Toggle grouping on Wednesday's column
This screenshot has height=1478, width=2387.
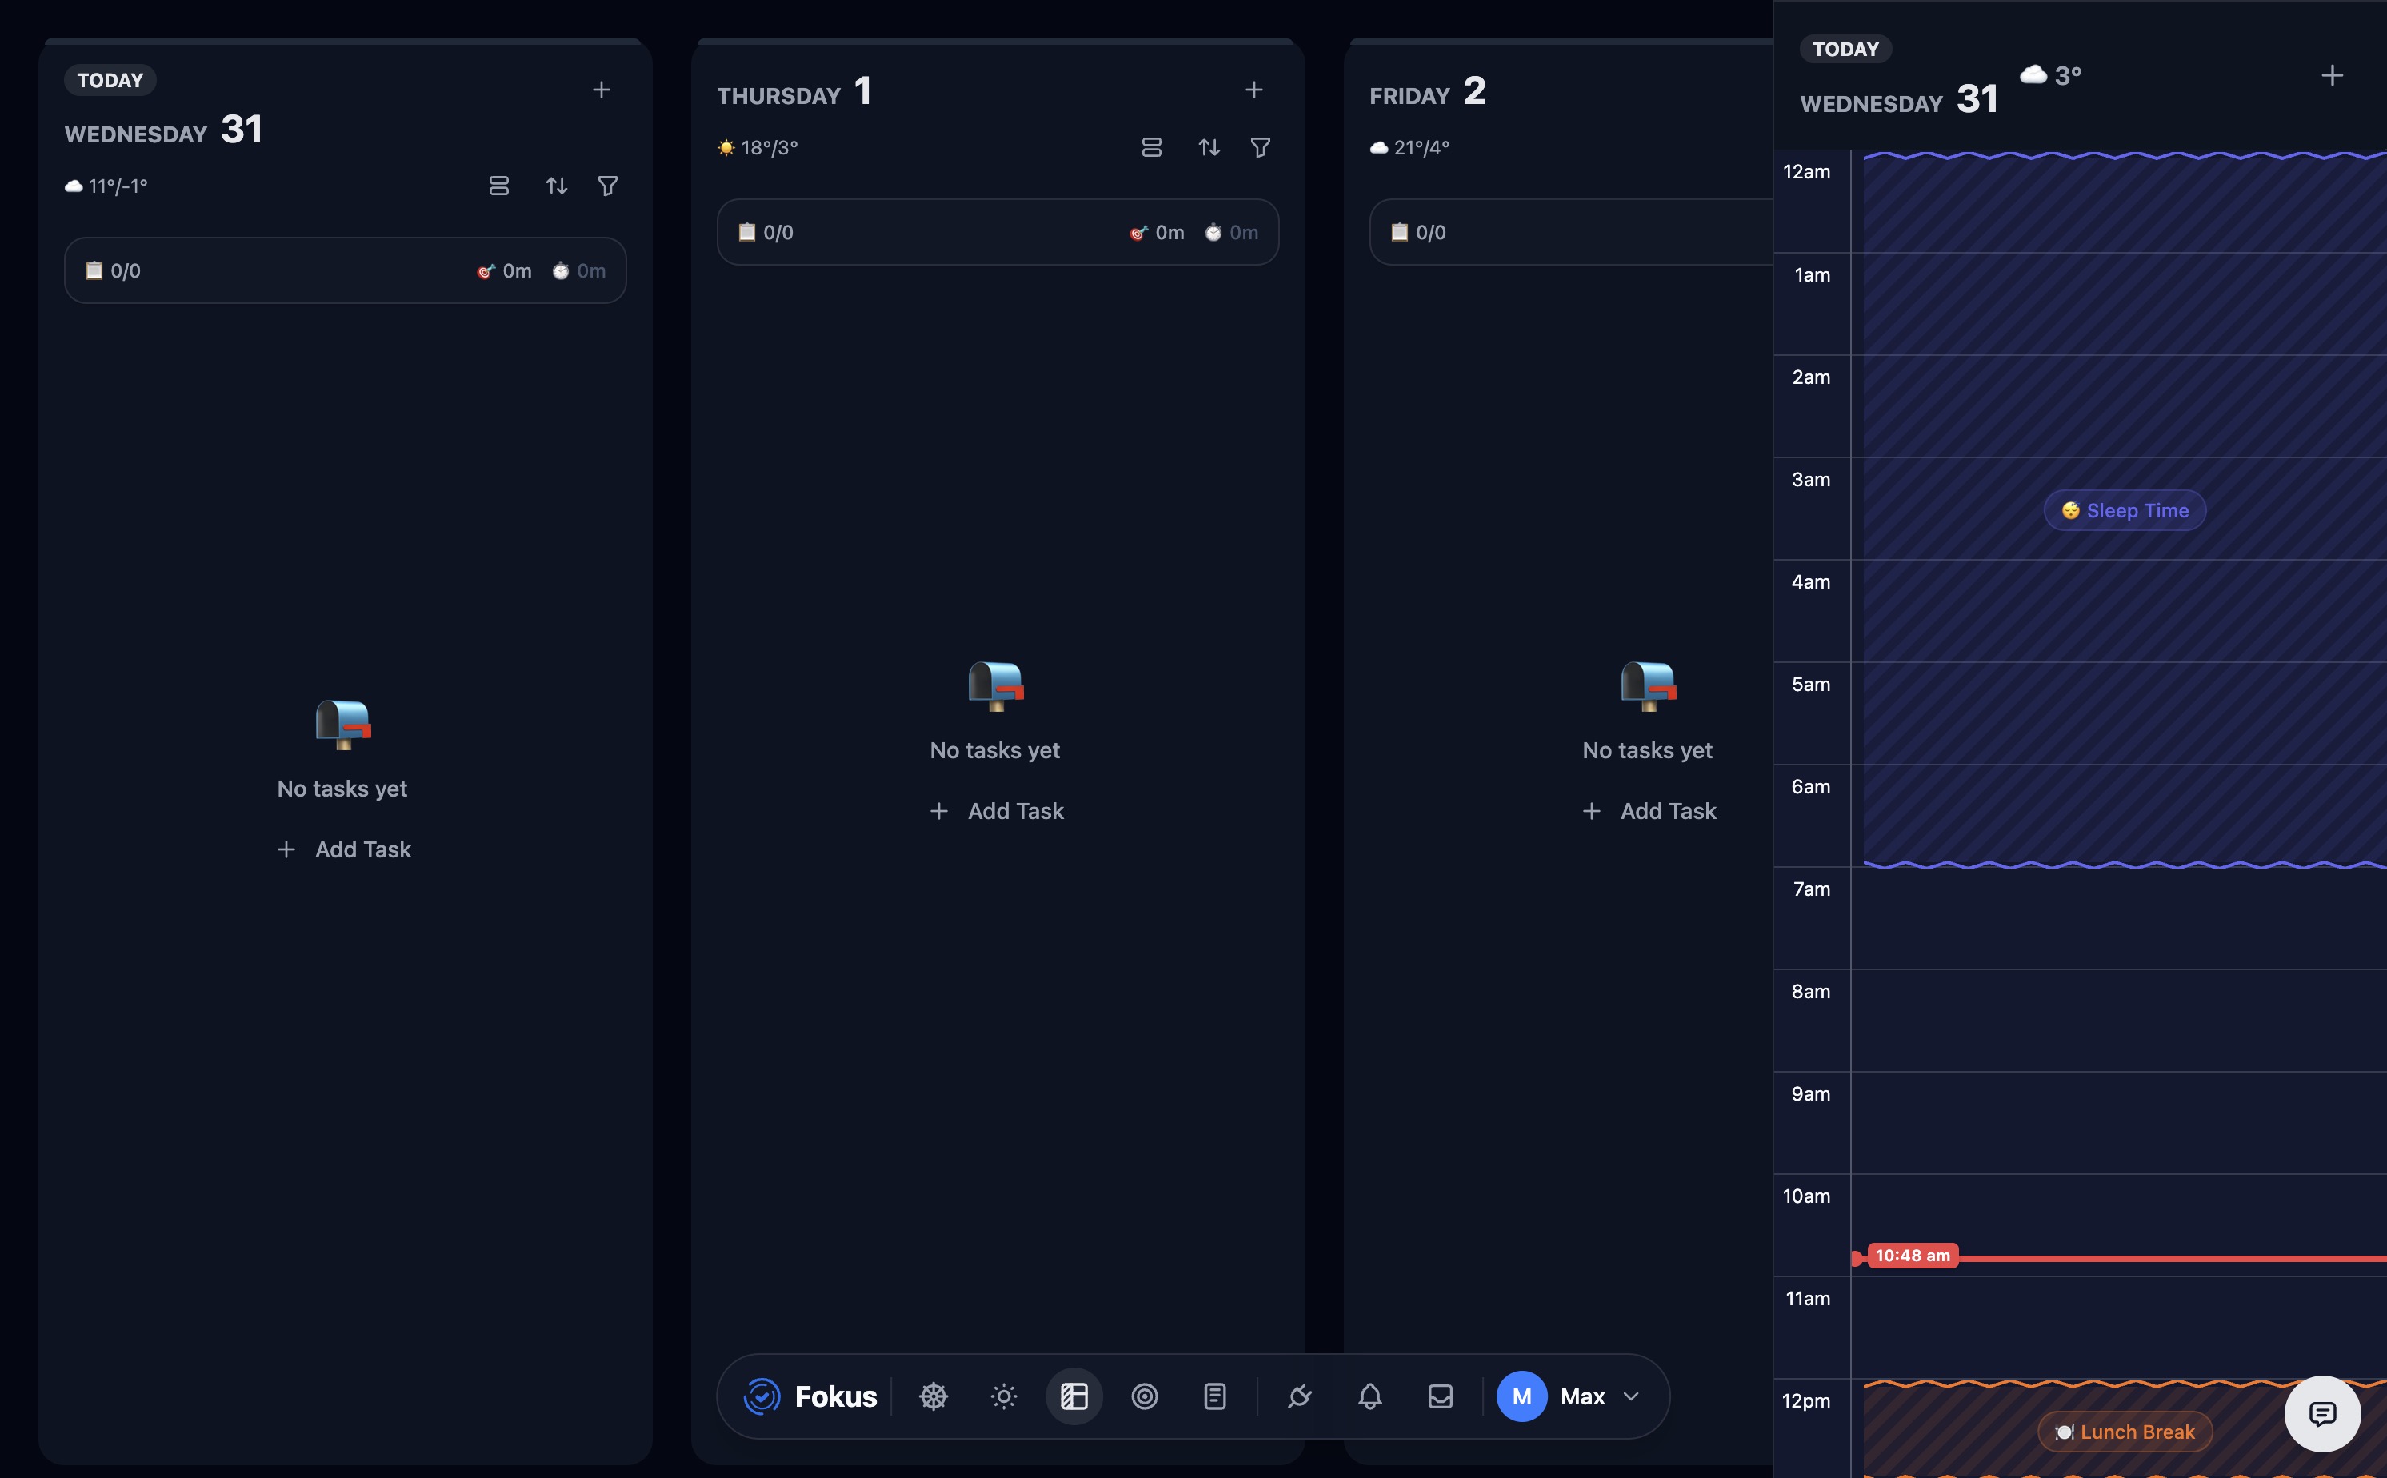pos(499,185)
